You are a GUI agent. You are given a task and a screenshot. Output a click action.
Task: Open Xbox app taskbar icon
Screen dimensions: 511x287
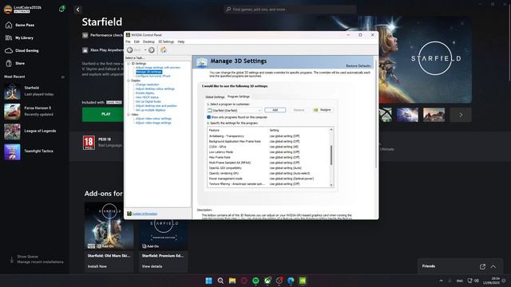click(x=267, y=281)
